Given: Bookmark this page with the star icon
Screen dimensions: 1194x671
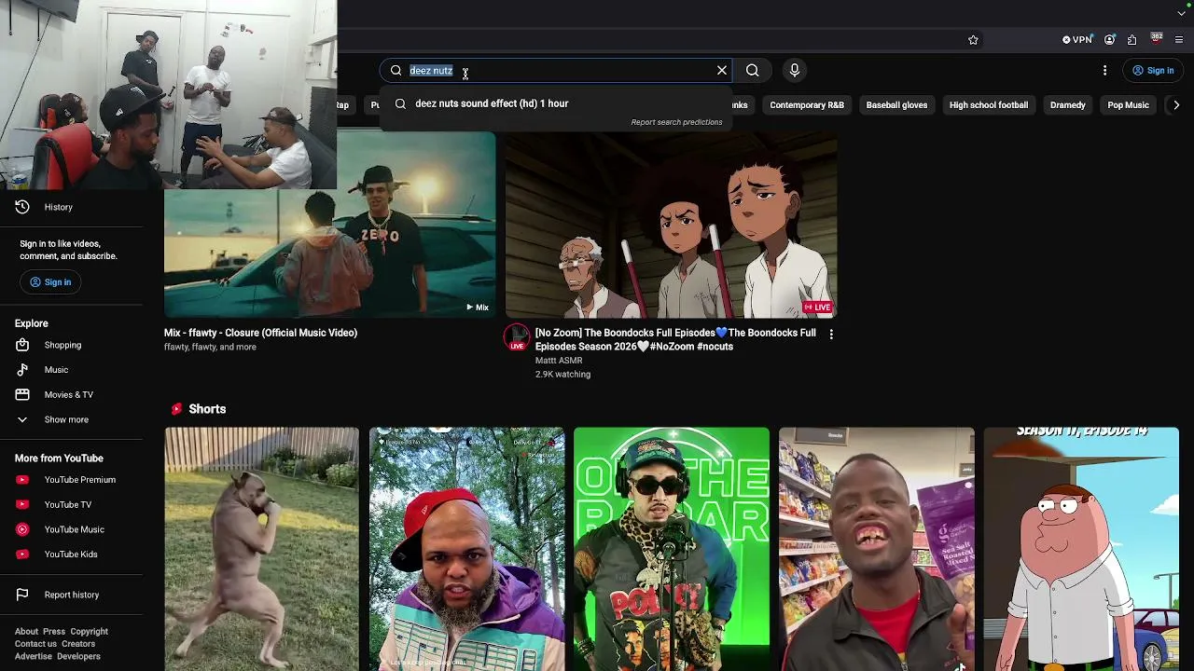Looking at the screenshot, I should point(973,40).
